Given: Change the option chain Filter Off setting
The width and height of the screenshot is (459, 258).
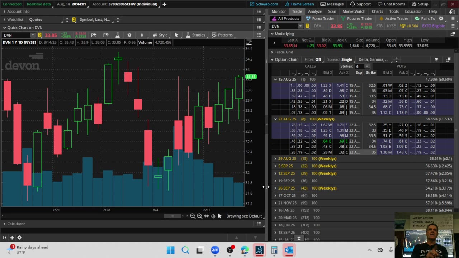Looking at the screenshot, I should tap(313, 59).
